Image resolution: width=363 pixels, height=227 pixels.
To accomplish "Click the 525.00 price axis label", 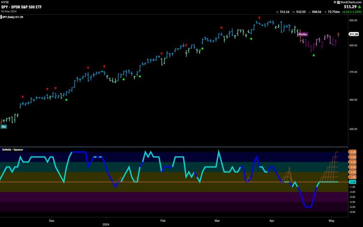I will point(353,20).
